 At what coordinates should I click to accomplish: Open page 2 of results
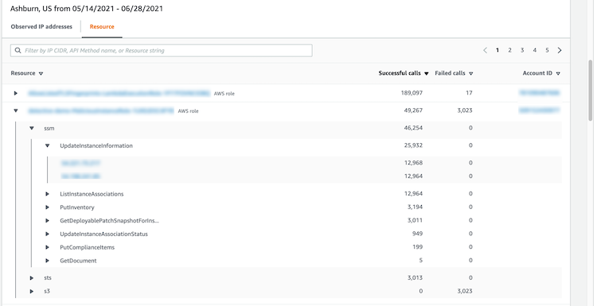(509, 50)
